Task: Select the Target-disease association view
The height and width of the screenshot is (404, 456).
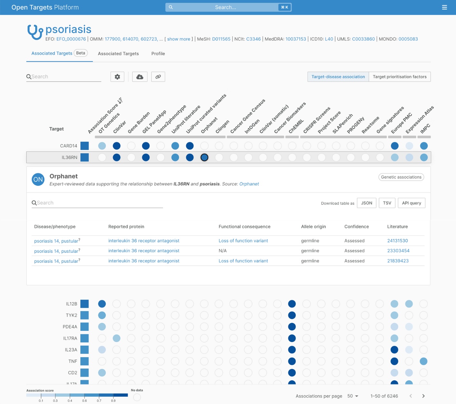Action: (x=338, y=76)
